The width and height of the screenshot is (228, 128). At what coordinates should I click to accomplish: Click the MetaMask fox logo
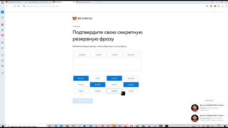pyautogui.click(x=74, y=18)
